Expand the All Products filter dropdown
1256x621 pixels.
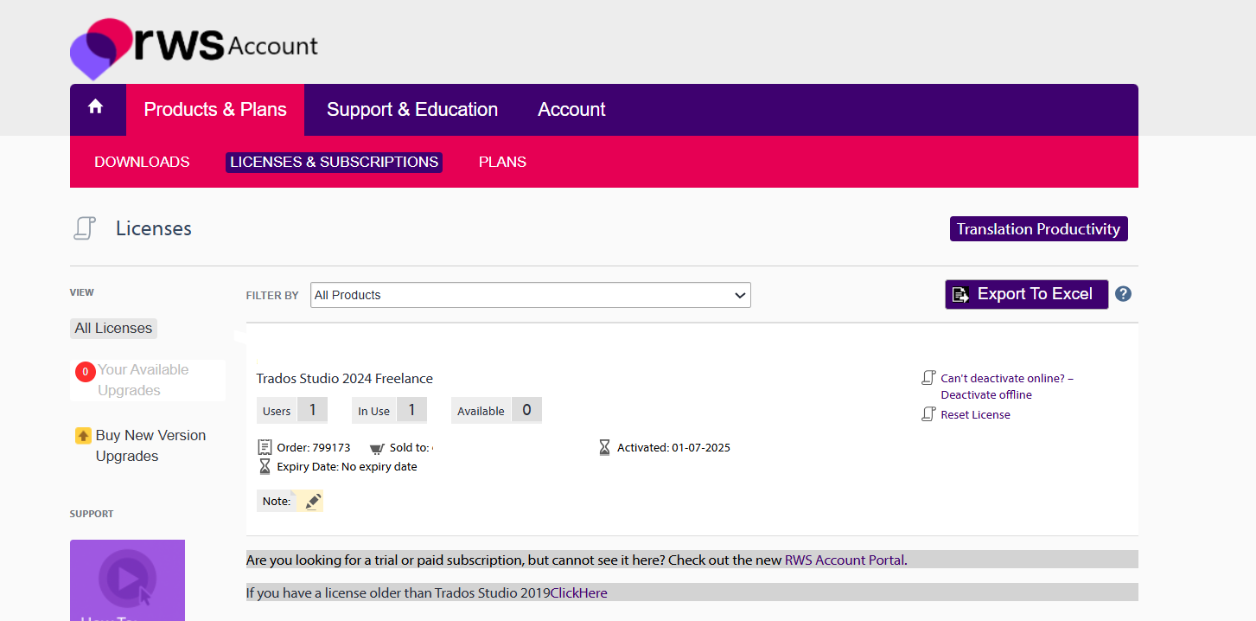[531, 295]
